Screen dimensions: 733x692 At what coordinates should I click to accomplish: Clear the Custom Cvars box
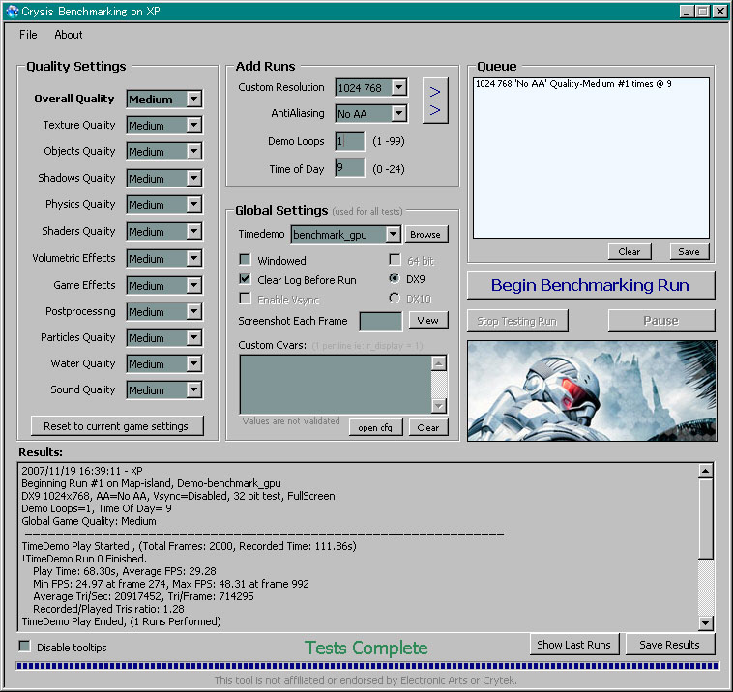428,427
